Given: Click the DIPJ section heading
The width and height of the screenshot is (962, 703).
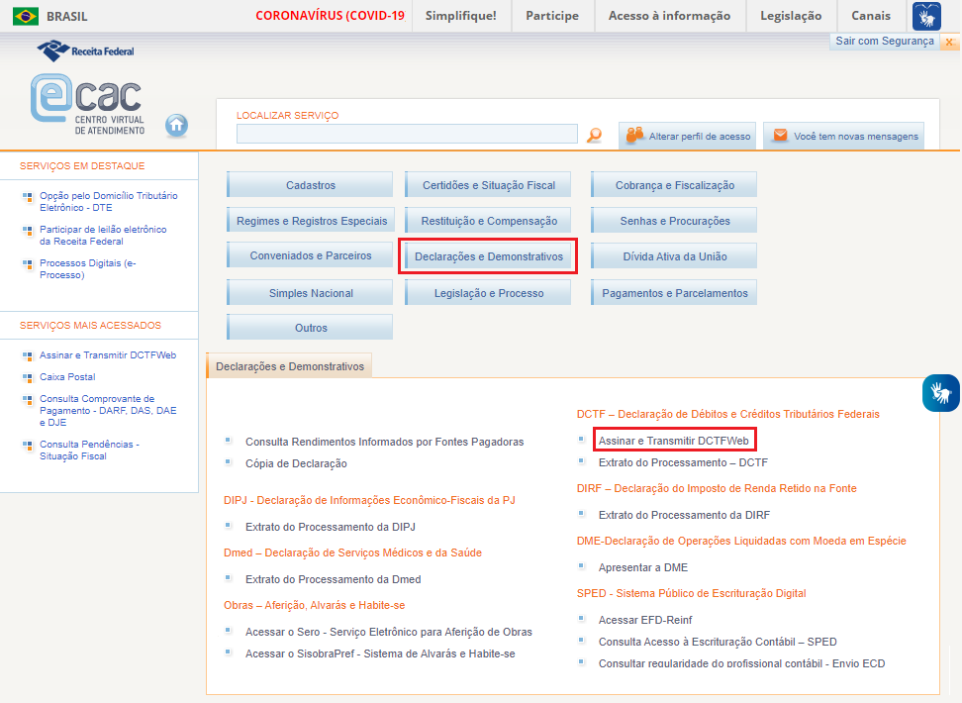Looking at the screenshot, I should pos(369,500).
